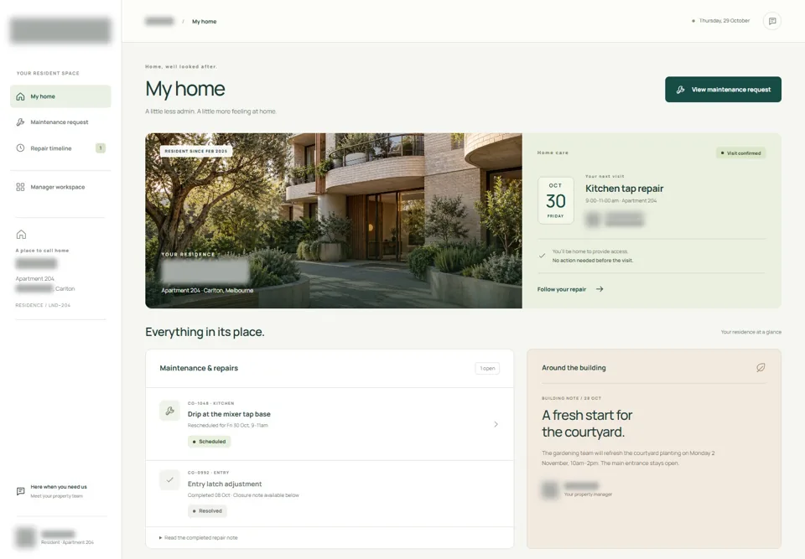
Task: Click 'Thursday, 29 October' date text
Action: (724, 20)
